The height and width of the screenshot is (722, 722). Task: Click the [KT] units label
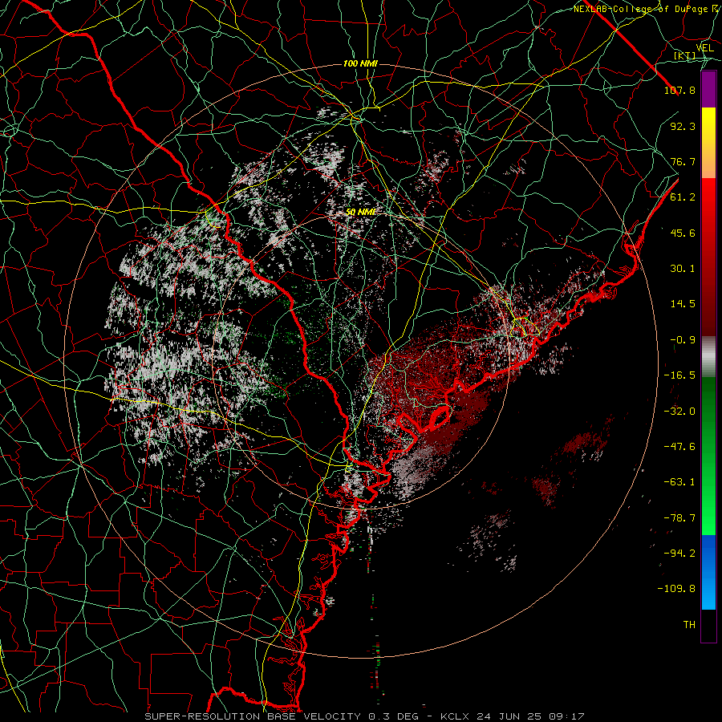point(685,56)
